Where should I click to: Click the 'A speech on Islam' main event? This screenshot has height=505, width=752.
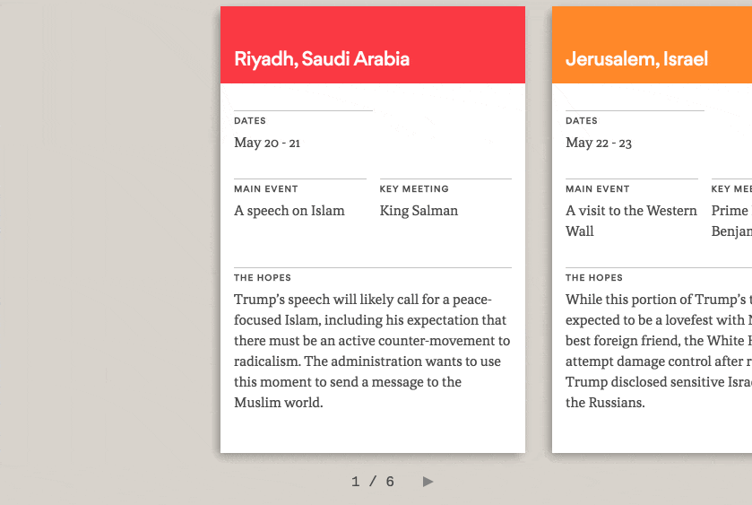tap(290, 211)
